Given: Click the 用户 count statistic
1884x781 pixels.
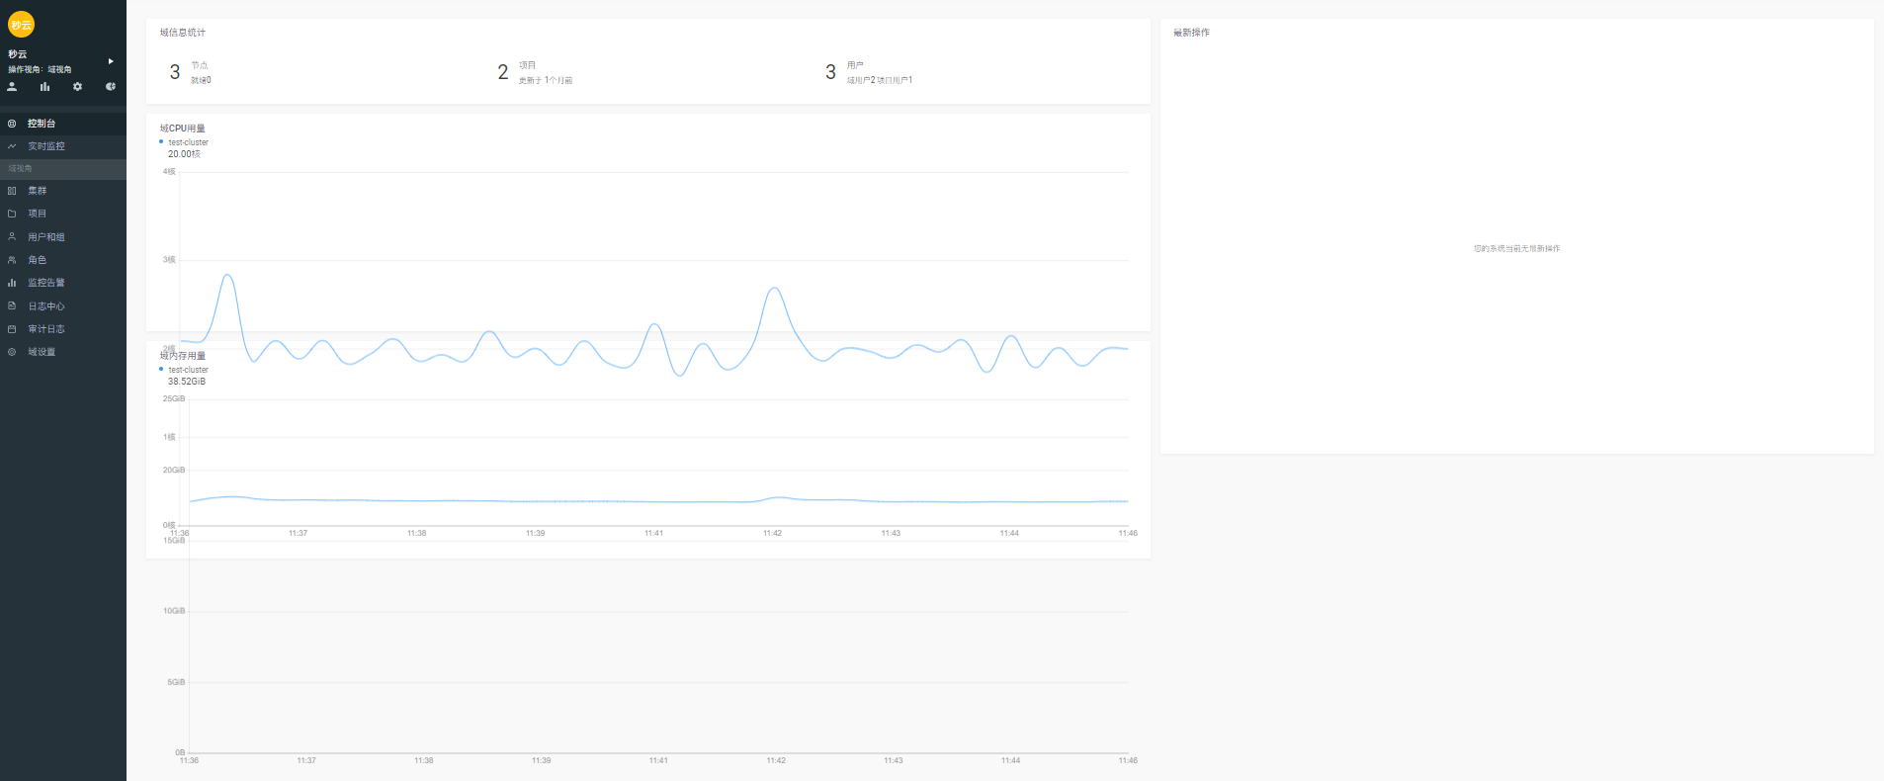Looking at the screenshot, I should (x=830, y=72).
